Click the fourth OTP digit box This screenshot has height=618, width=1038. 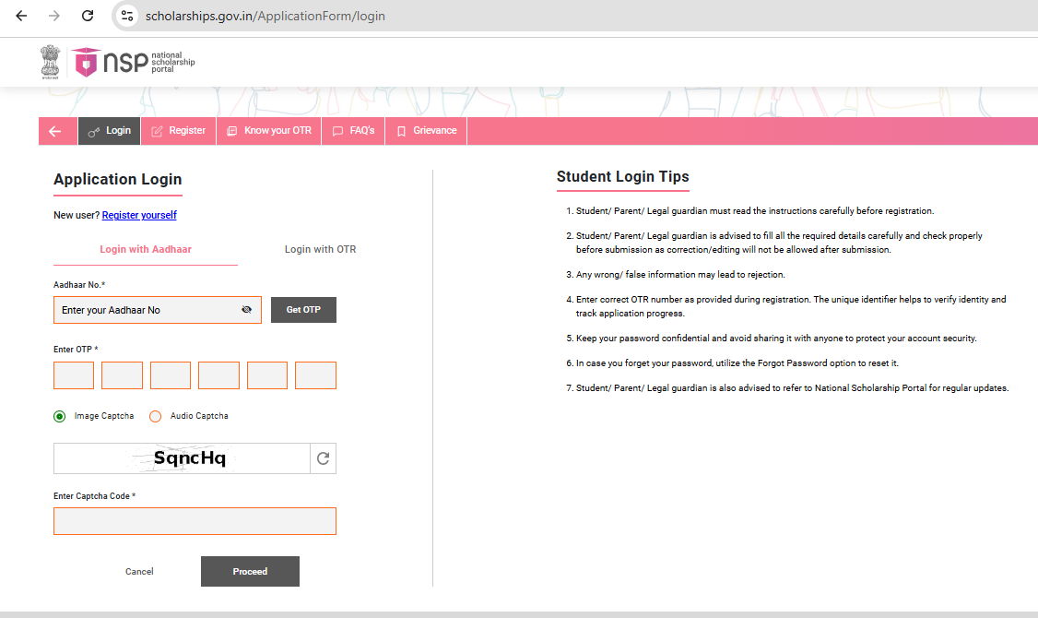218,375
